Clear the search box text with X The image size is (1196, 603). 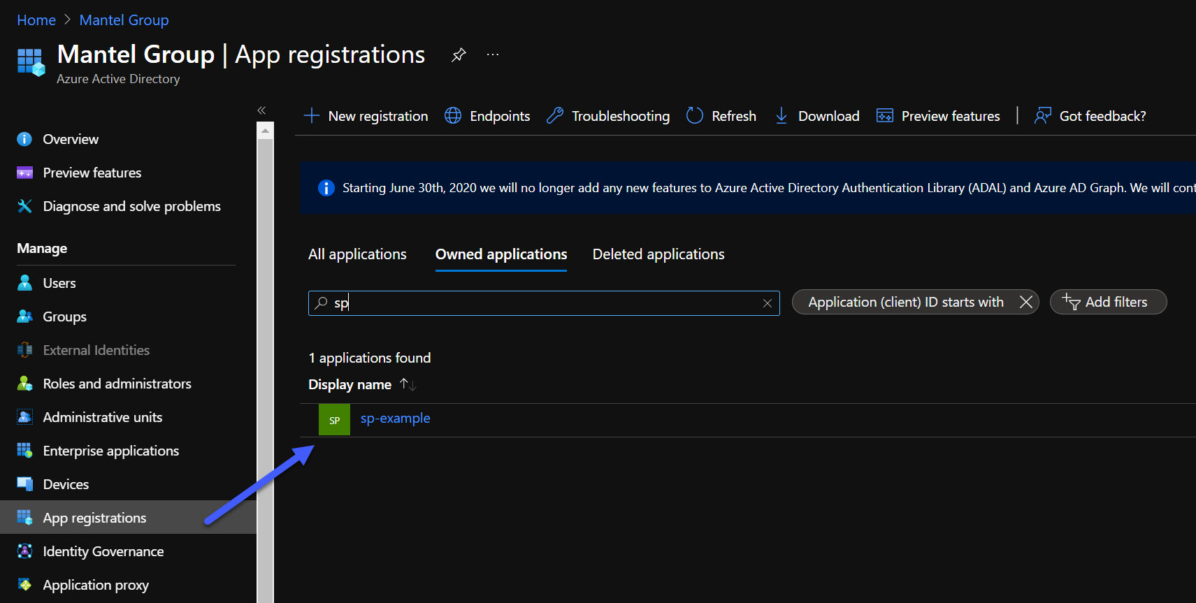[768, 303]
